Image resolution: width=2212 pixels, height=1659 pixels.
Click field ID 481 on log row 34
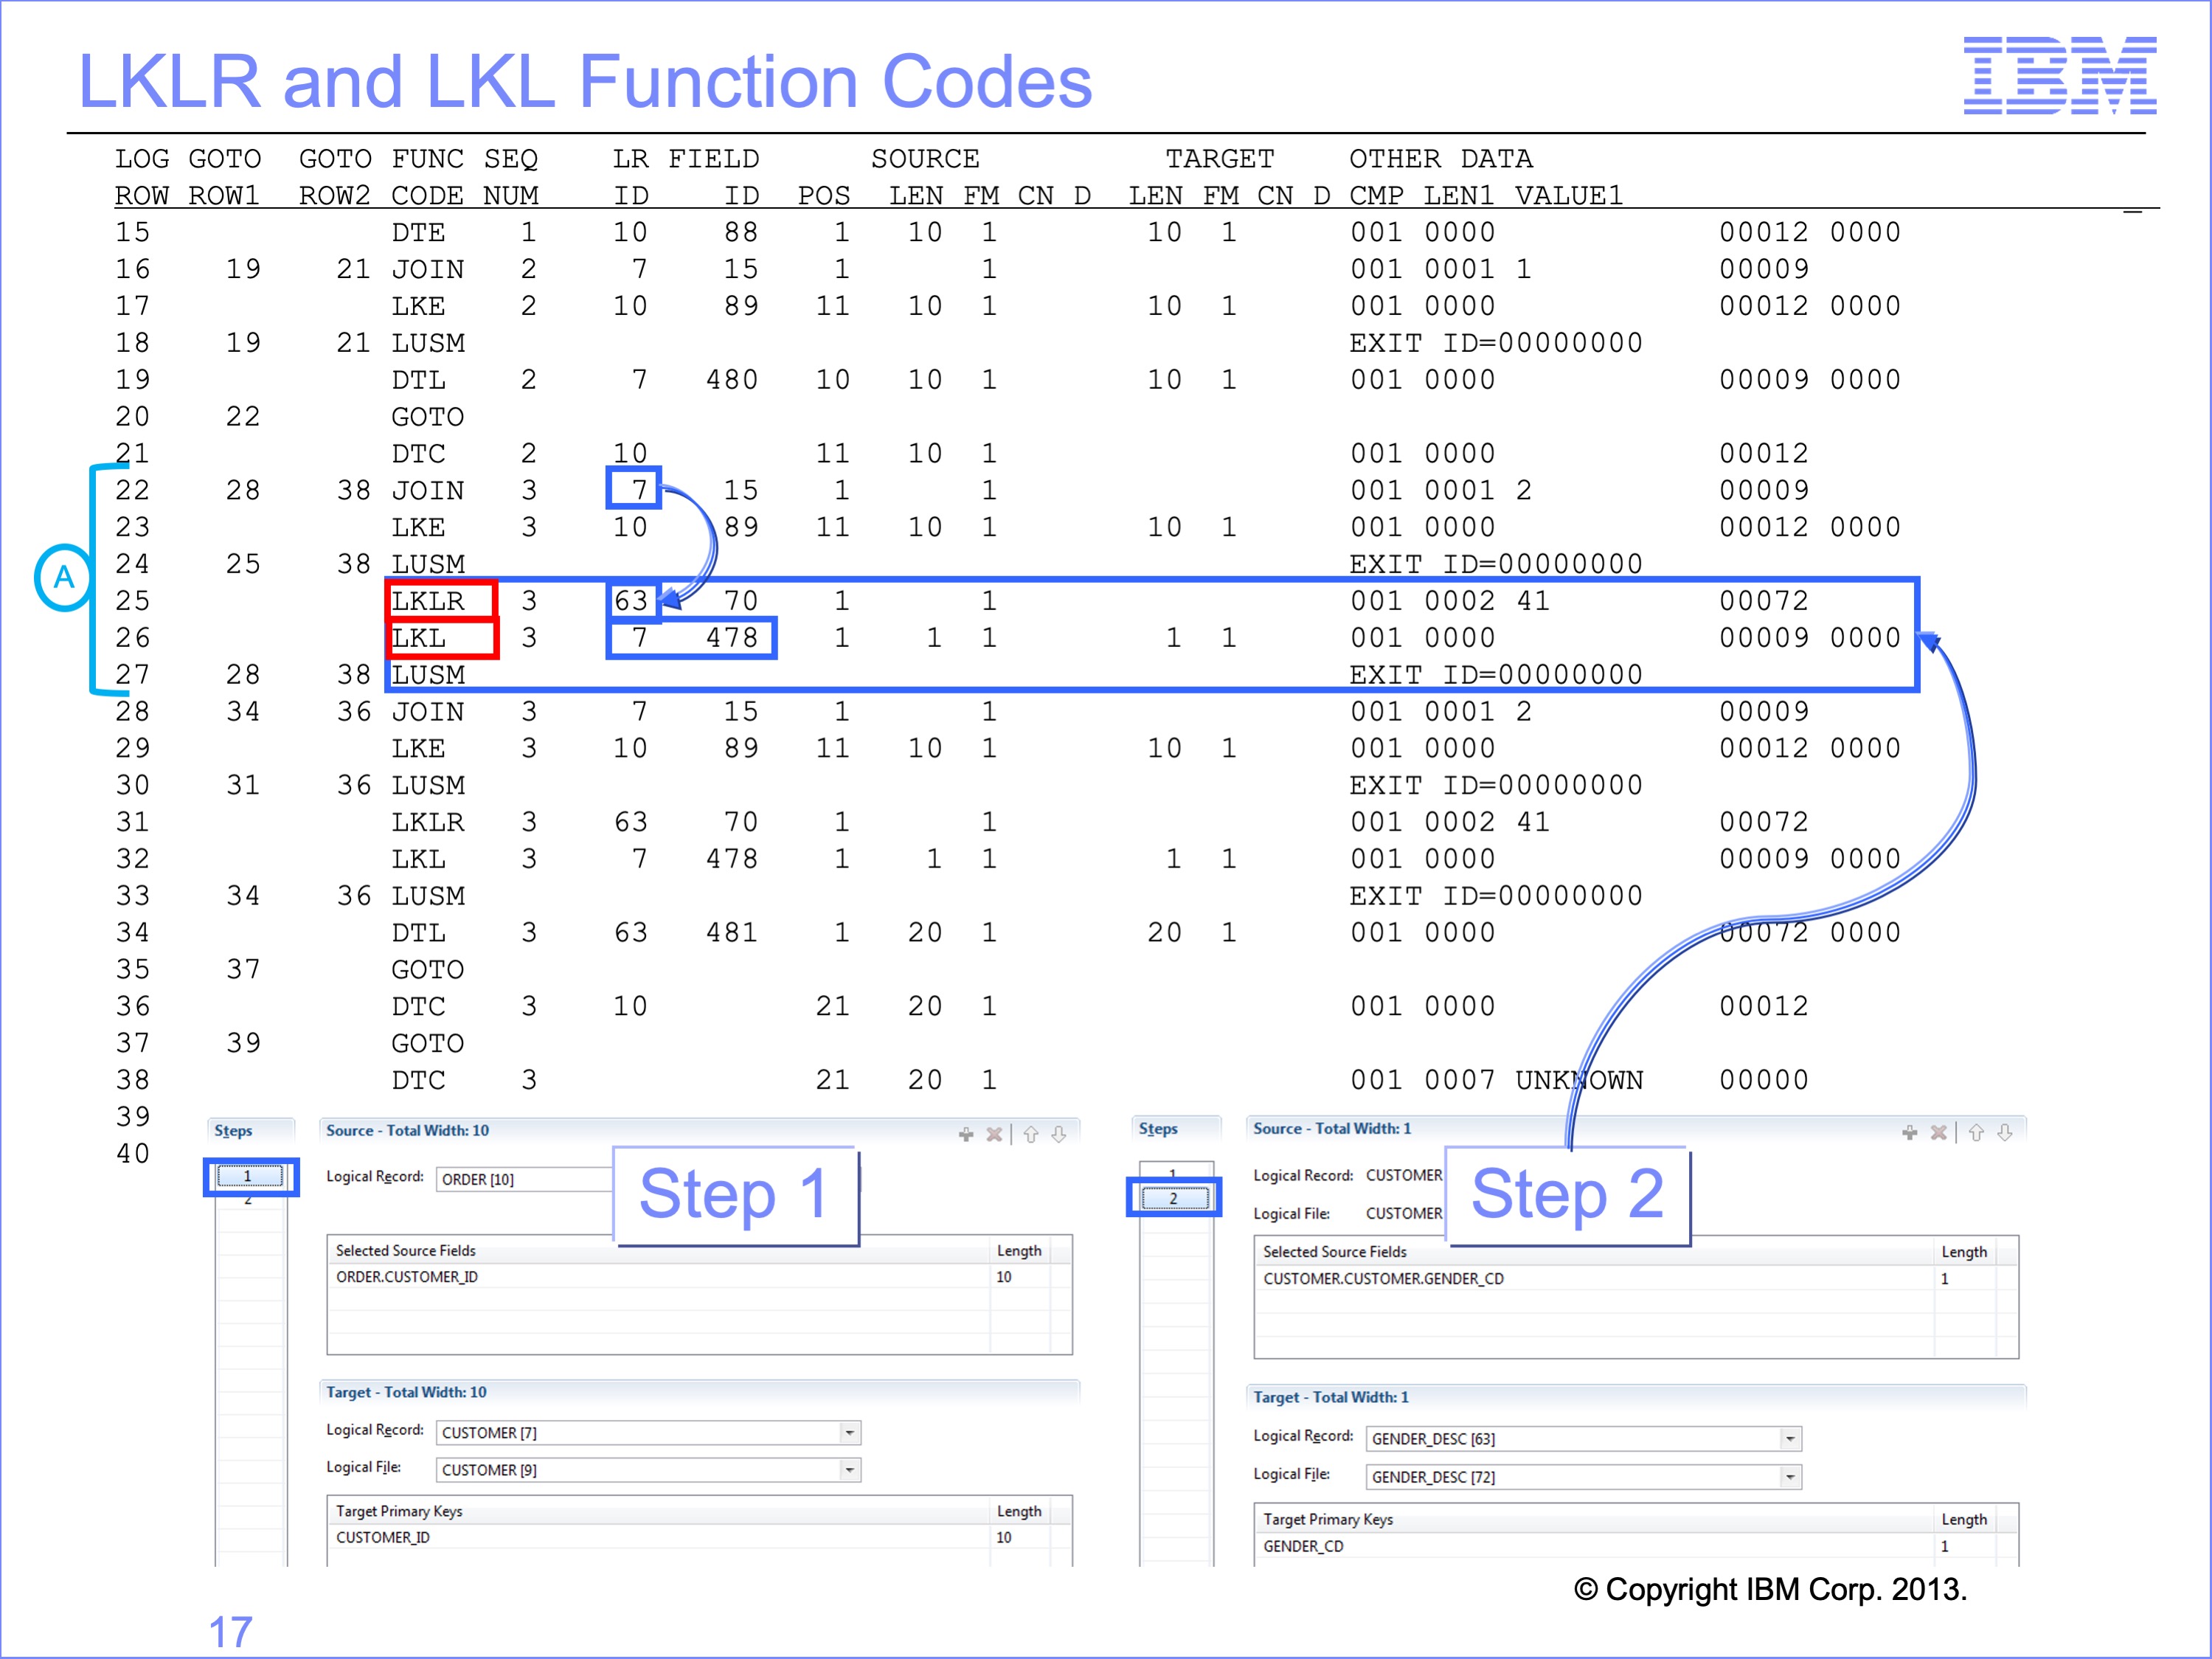click(x=732, y=933)
